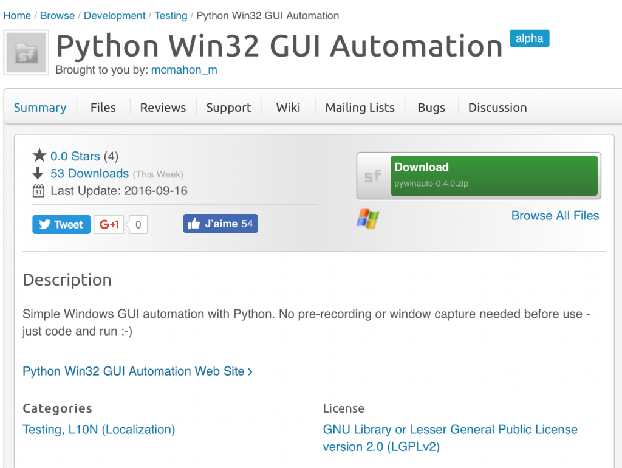The width and height of the screenshot is (622, 468).
Task: Navigate to Development in the breadcrumb
Action: [x=114, y=16]
